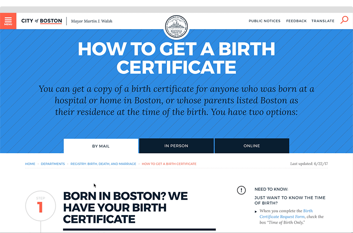Click the search magnifier icon
This screenshot has height=233, width=353.
(344, 20)
